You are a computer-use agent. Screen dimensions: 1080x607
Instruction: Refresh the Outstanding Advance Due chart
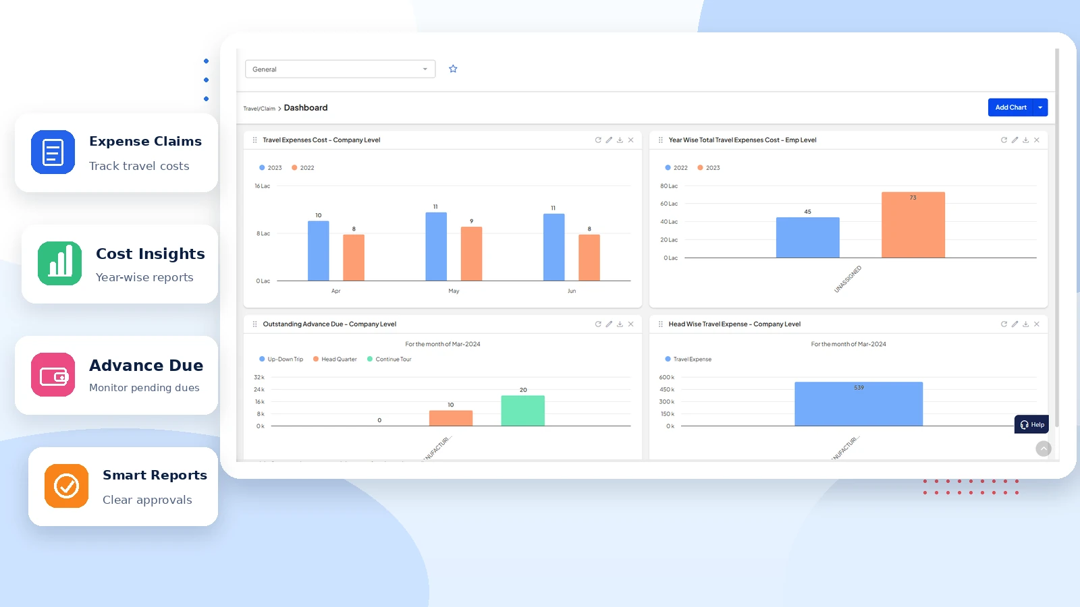point(598,324)
